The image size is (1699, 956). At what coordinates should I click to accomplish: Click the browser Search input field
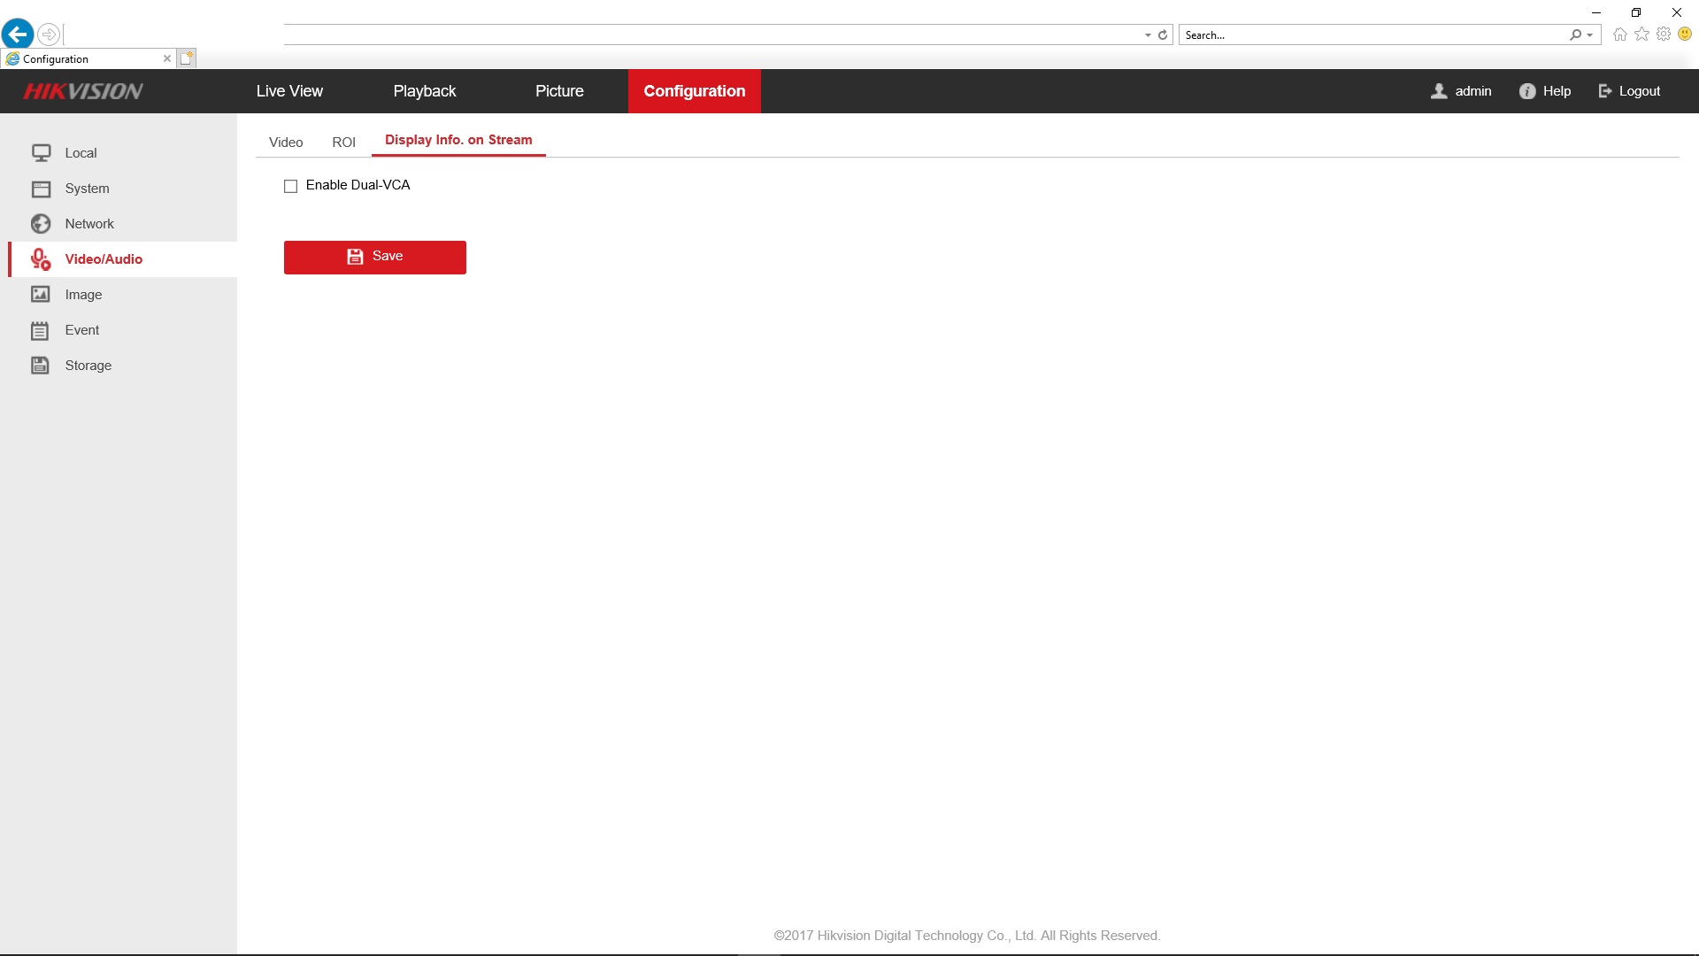click(1372, 35)
